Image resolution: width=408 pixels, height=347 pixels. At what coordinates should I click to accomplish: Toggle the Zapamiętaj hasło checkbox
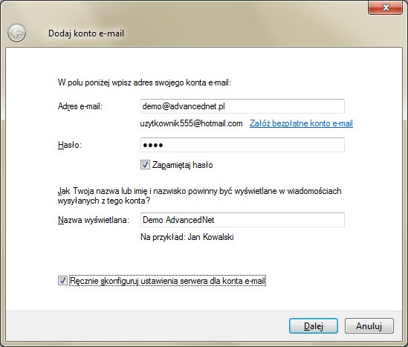[145, 165]
